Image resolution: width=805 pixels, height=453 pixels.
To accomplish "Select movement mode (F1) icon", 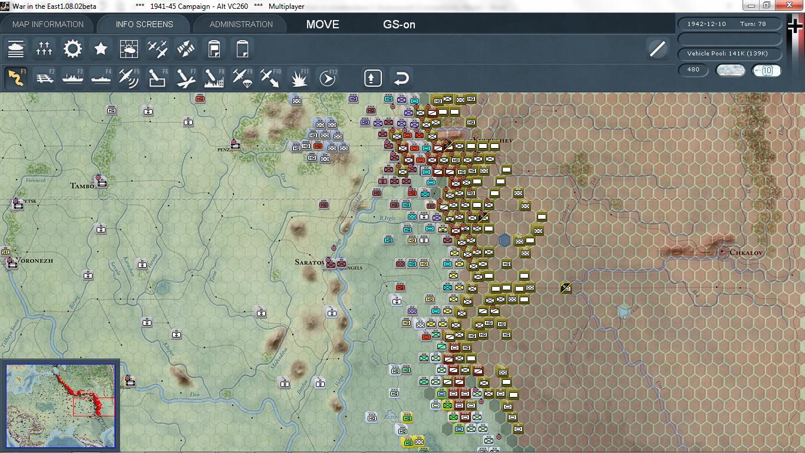I will [x=16, y=77].
